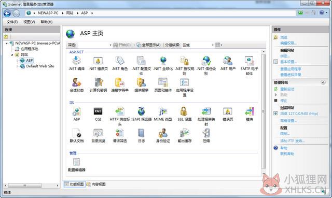Viewport: 332px width, 198px height.
Task: Click the 基本设置... link
Action: click(288, 62)
